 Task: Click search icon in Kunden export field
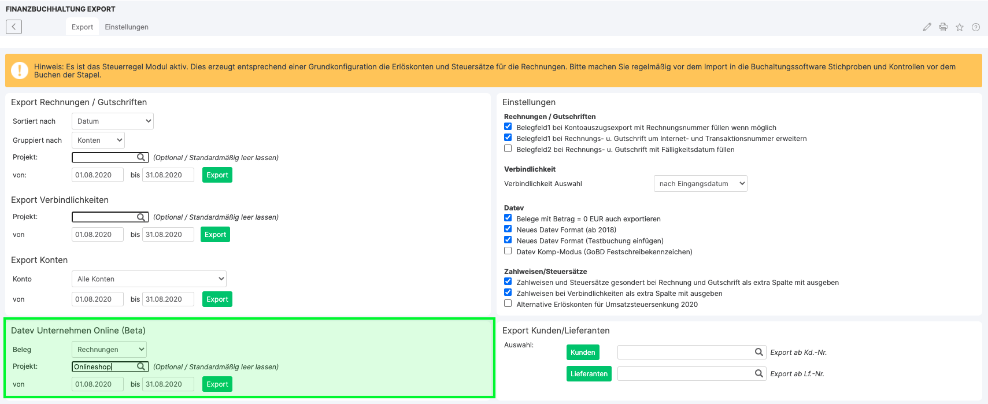(x=758, y=352)
